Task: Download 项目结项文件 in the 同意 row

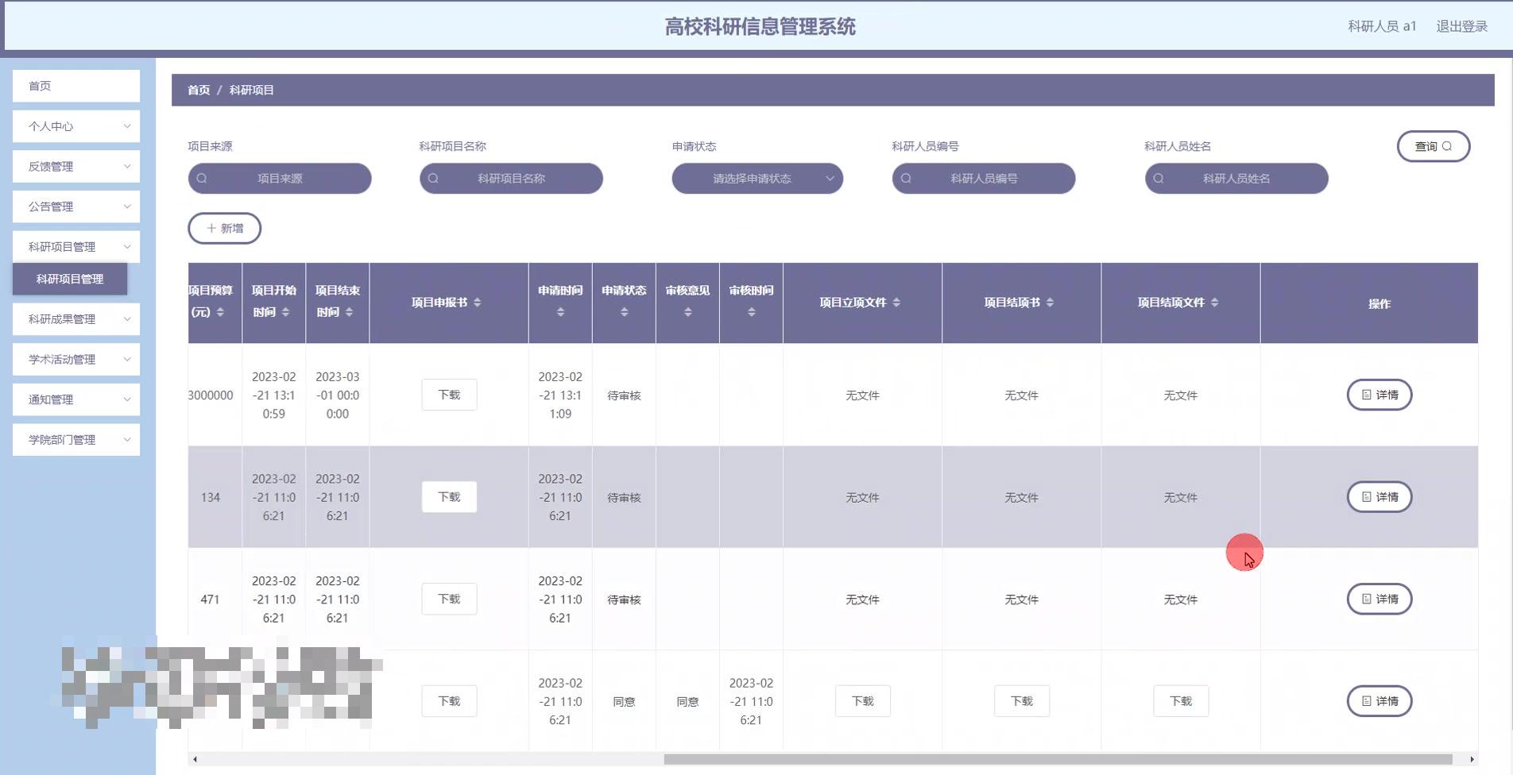Action: coord(1181,701)
